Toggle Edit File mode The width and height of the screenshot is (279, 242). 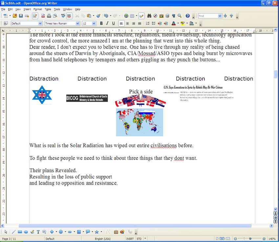tap(35, 16)
